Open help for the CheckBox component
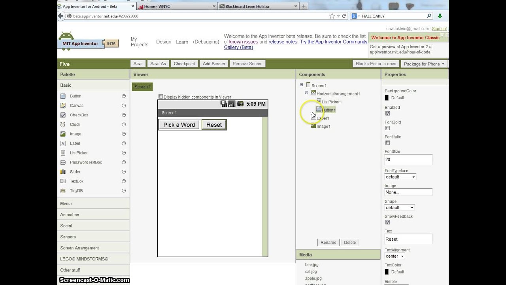The width and height of the screenshot is (506, 285). tap(124, 115)
